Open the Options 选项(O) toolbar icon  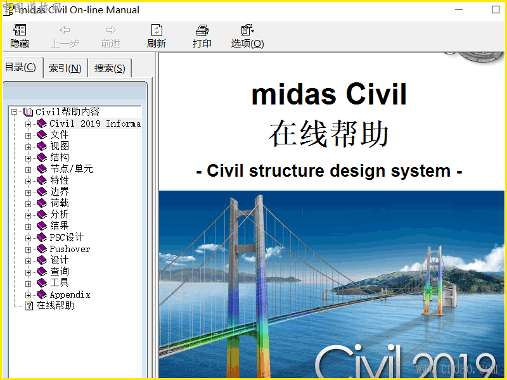point(247,30)
